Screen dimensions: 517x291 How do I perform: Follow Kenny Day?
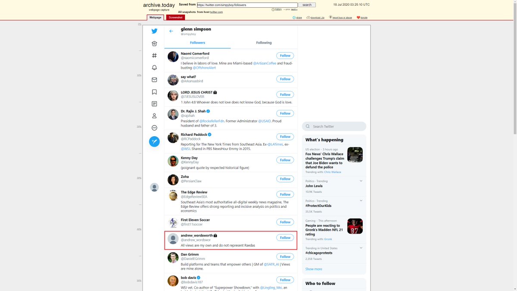click(285, 160)
